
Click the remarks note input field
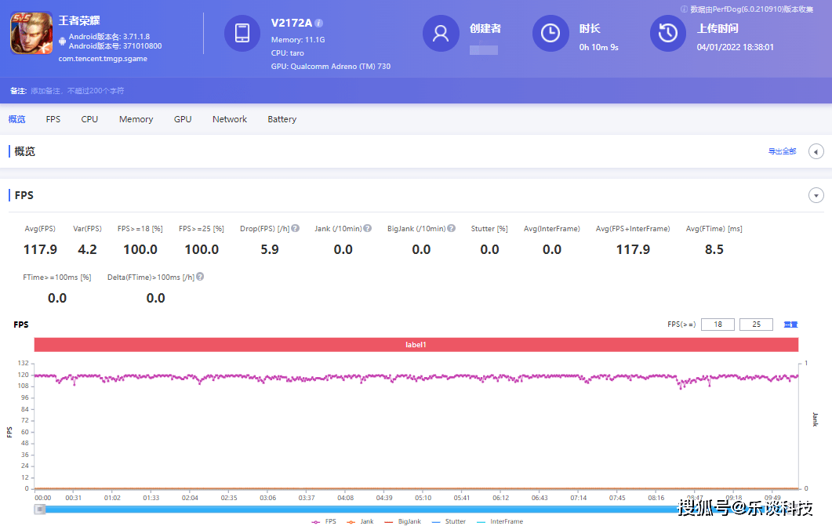[78, 91]
